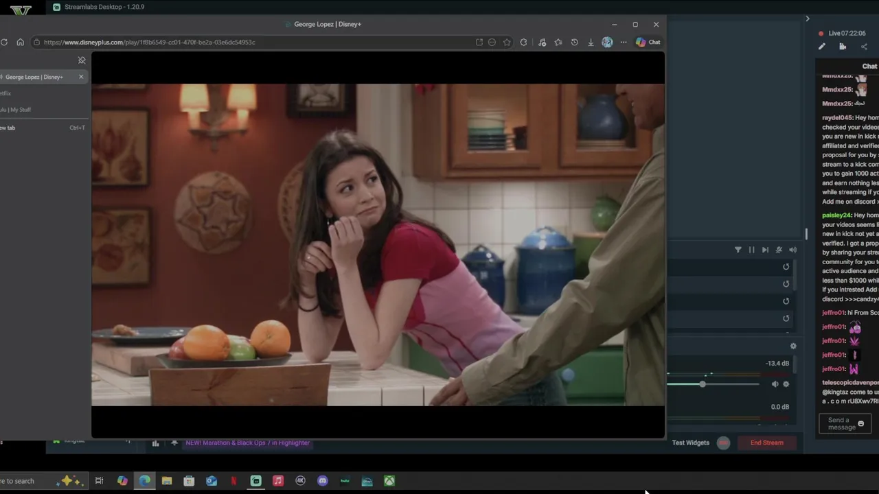879x494 pixels.
Task: Open browser extensions puzzle icon
Action: (x=523, y=42)
